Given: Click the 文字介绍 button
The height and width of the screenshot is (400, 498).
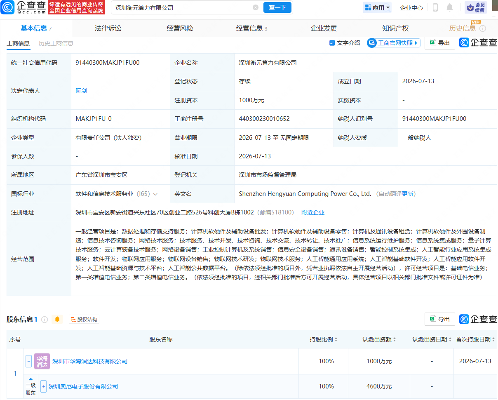Looking at the screenshot, I should [x=345, y=43].
